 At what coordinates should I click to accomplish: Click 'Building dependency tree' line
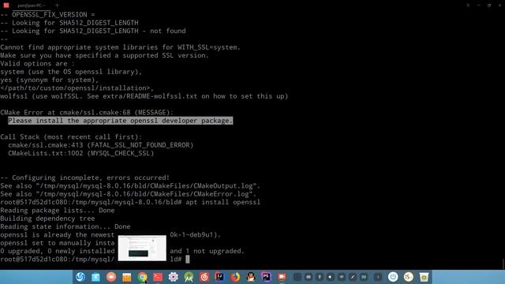pyautogui.click(x=47, y=219)
